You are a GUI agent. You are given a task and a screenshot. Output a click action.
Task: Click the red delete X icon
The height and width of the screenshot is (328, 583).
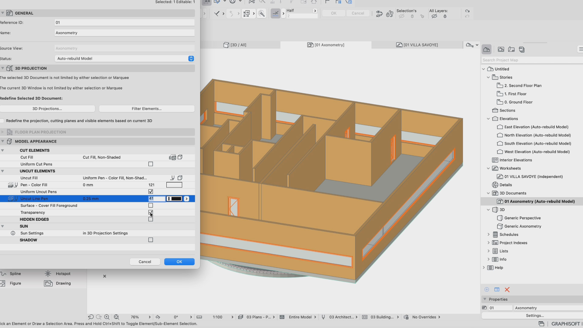pos(507,290)
